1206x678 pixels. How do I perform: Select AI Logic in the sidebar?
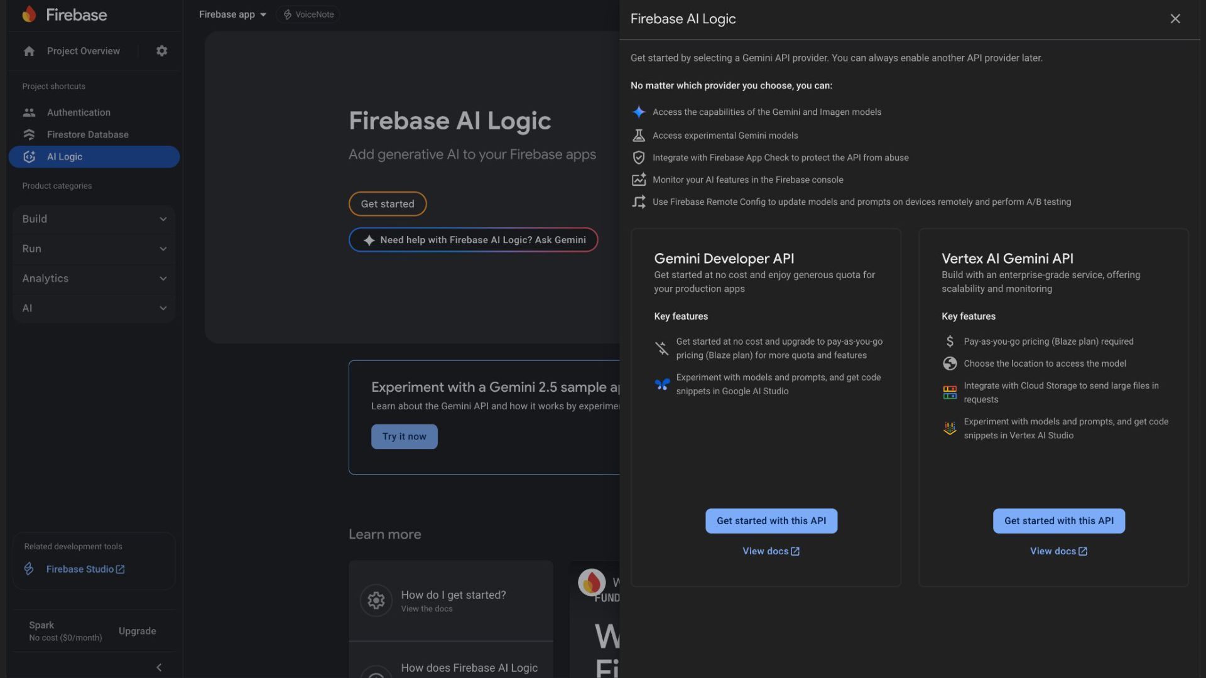[65, 157]
